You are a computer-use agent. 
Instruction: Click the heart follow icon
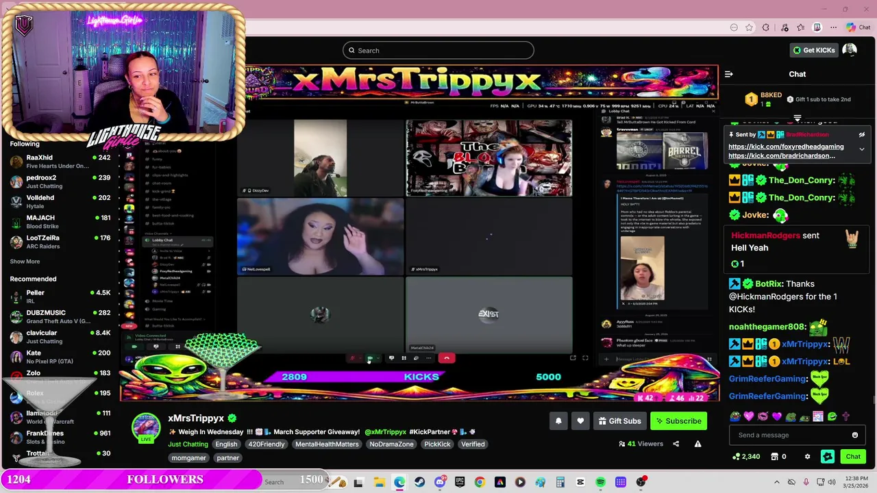pyautogui.click(x=580, y=421)
